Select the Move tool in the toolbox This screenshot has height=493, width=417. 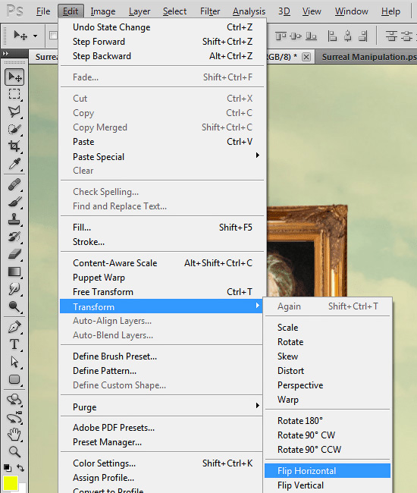tap(14, 77)
